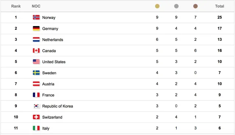Click the Italy flag icon
Viewport: 235px width, 135px height.
(x=36, y=128)
